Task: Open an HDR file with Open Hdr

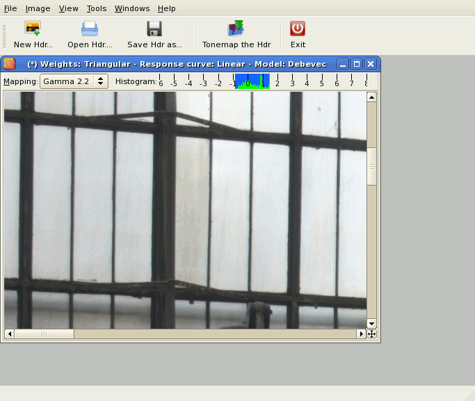Action: pyautogui.click(x=90, y=29)
